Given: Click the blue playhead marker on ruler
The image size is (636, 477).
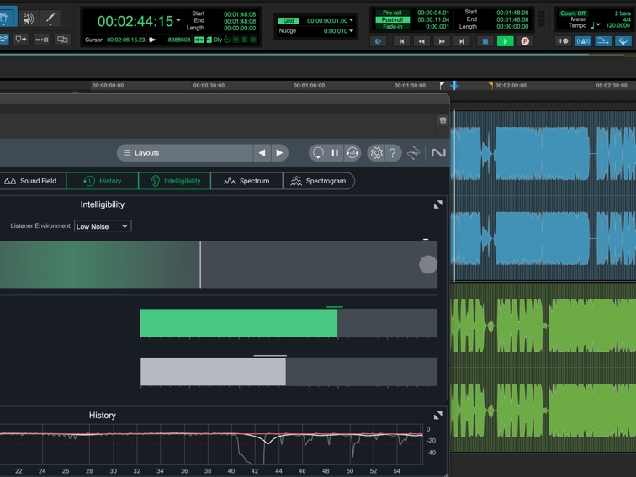Looking at the screenshot, I should click(x=454, y=85).
